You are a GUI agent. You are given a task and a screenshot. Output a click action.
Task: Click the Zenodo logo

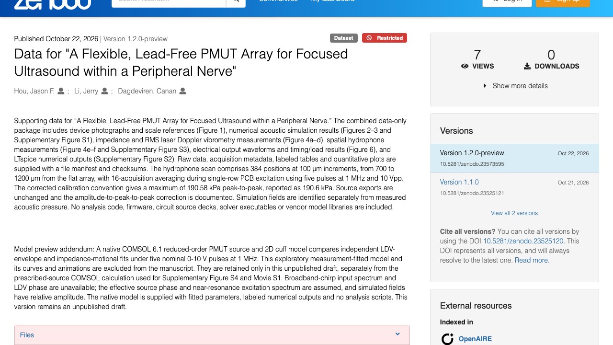coord(53,4)
